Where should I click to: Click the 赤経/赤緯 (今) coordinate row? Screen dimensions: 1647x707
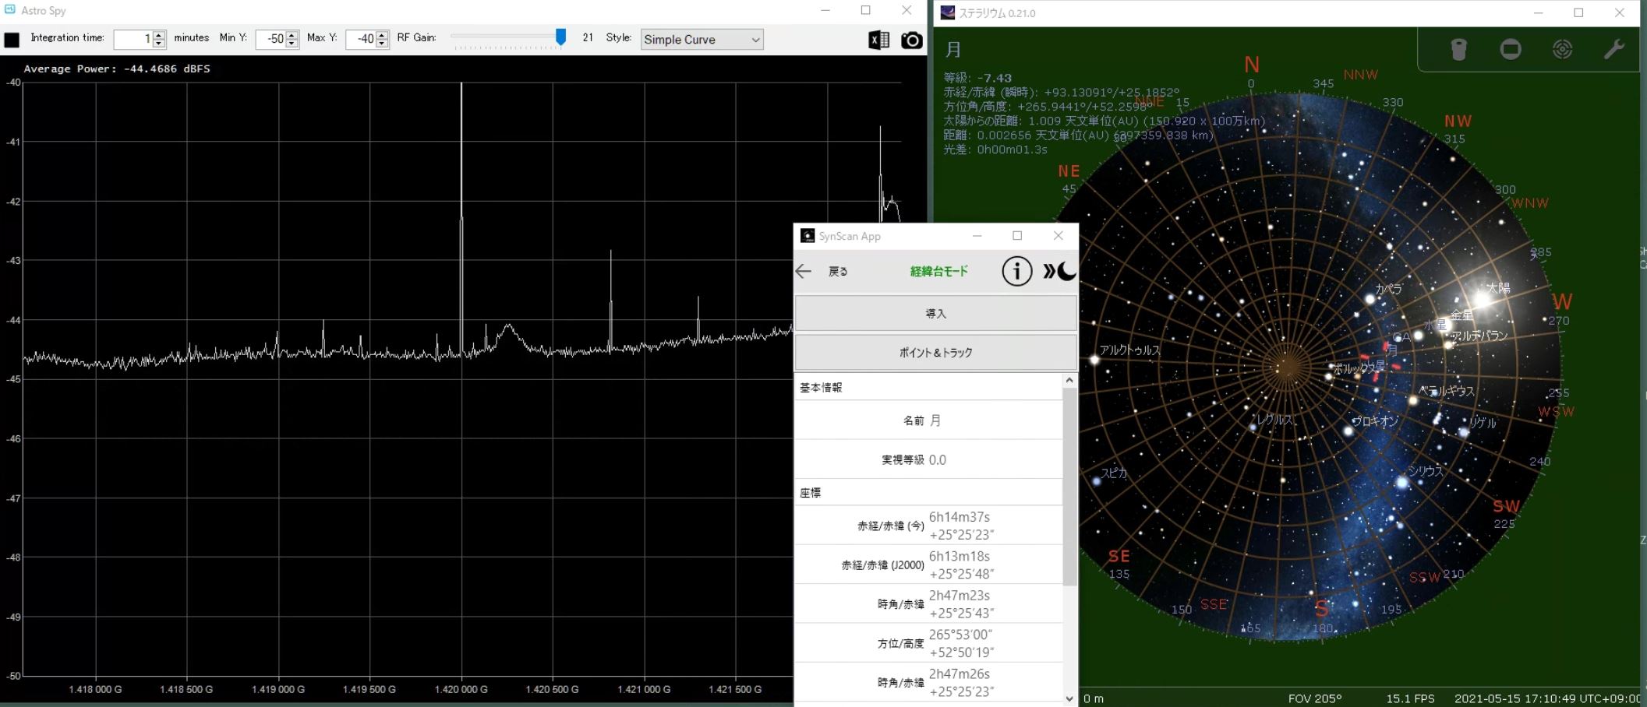pyautogui.click(x=928, y=526)
